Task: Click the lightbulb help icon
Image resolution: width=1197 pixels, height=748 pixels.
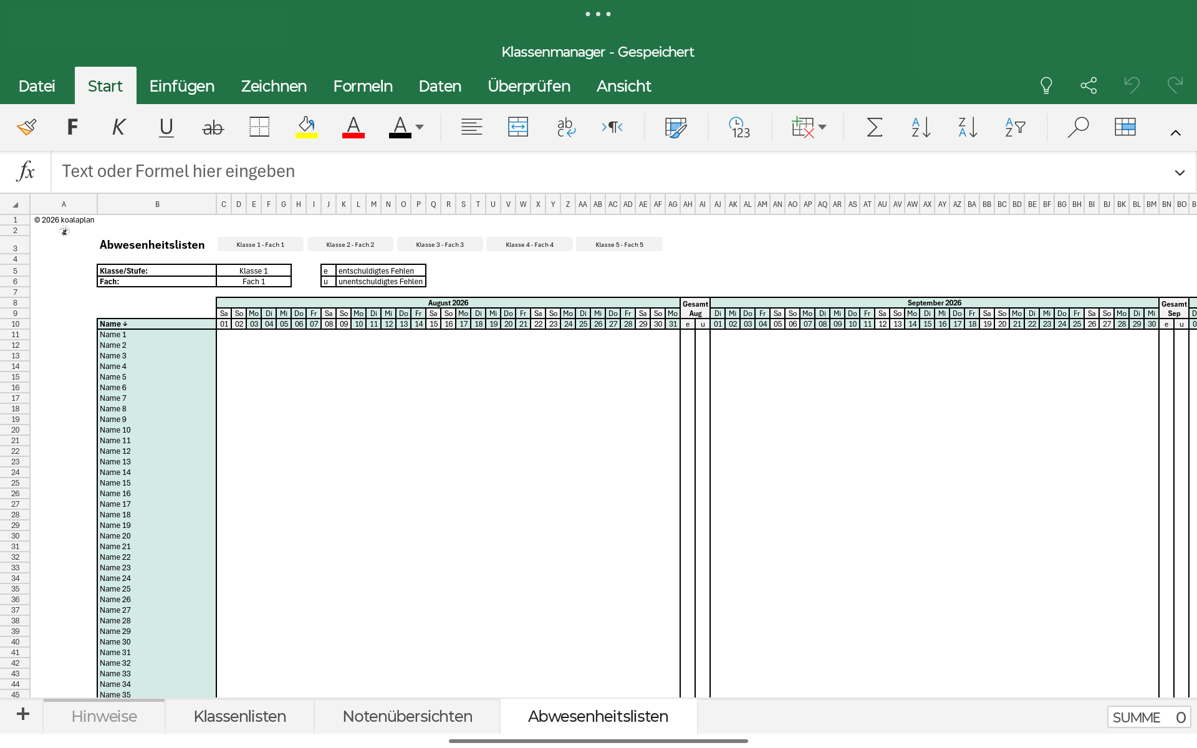Action: click(x=1046, y=85)
